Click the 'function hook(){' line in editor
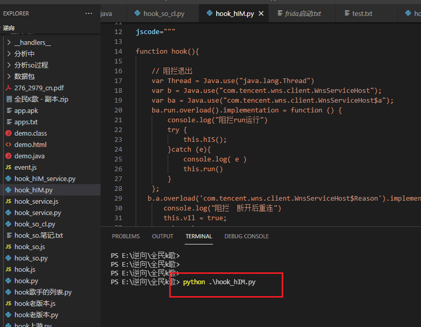 (167, 51)
